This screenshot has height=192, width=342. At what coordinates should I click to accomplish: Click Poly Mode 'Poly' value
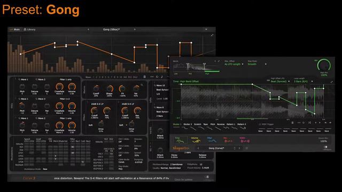(x=120, y=169)
